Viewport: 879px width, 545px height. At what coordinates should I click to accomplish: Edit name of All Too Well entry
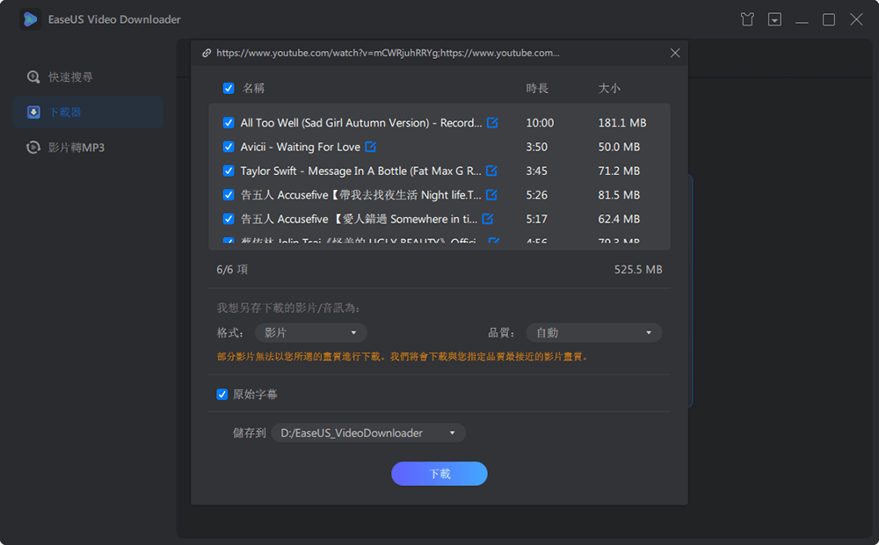492,122
